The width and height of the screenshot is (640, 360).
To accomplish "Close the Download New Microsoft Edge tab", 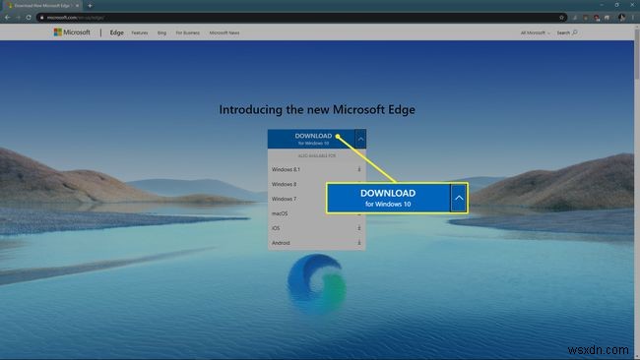I will point(77,6).
